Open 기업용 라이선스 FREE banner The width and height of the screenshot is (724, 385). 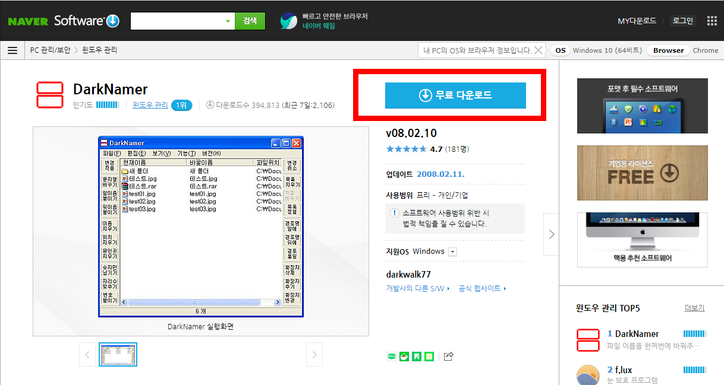pyautogui.click(x=643, y=173)
